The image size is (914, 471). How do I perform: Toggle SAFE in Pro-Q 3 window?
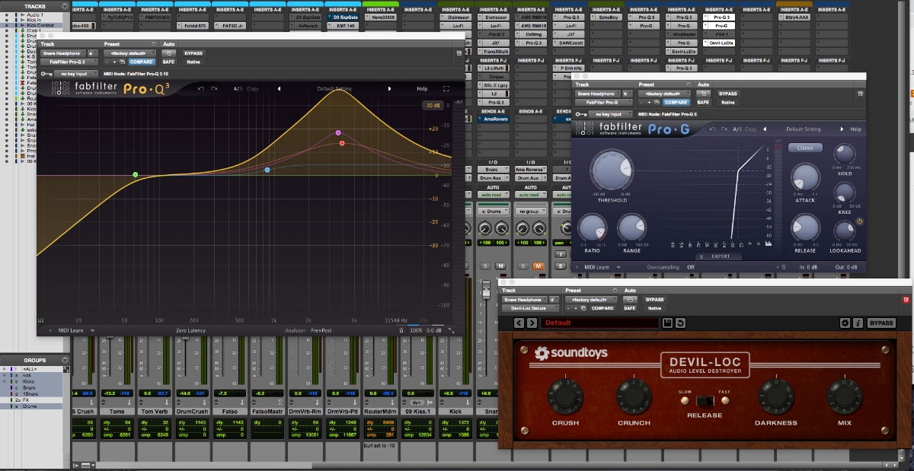pyautogui.click(x=169, y=62)
